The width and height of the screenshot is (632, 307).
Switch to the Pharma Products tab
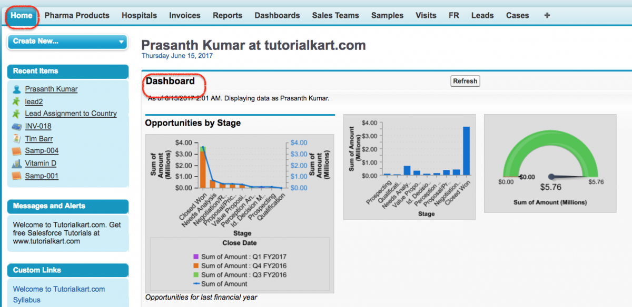(77, 15)
